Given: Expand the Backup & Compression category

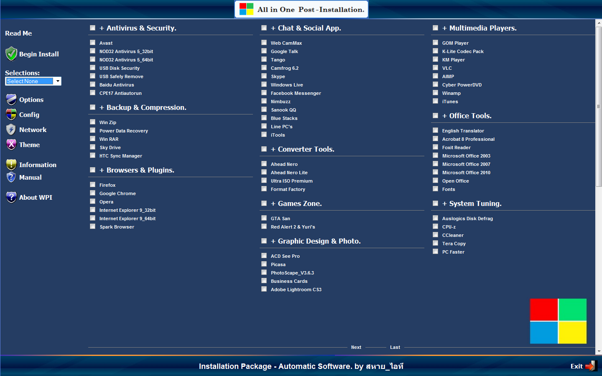Looking at the screenshot, I should click(x=143, y=107).
